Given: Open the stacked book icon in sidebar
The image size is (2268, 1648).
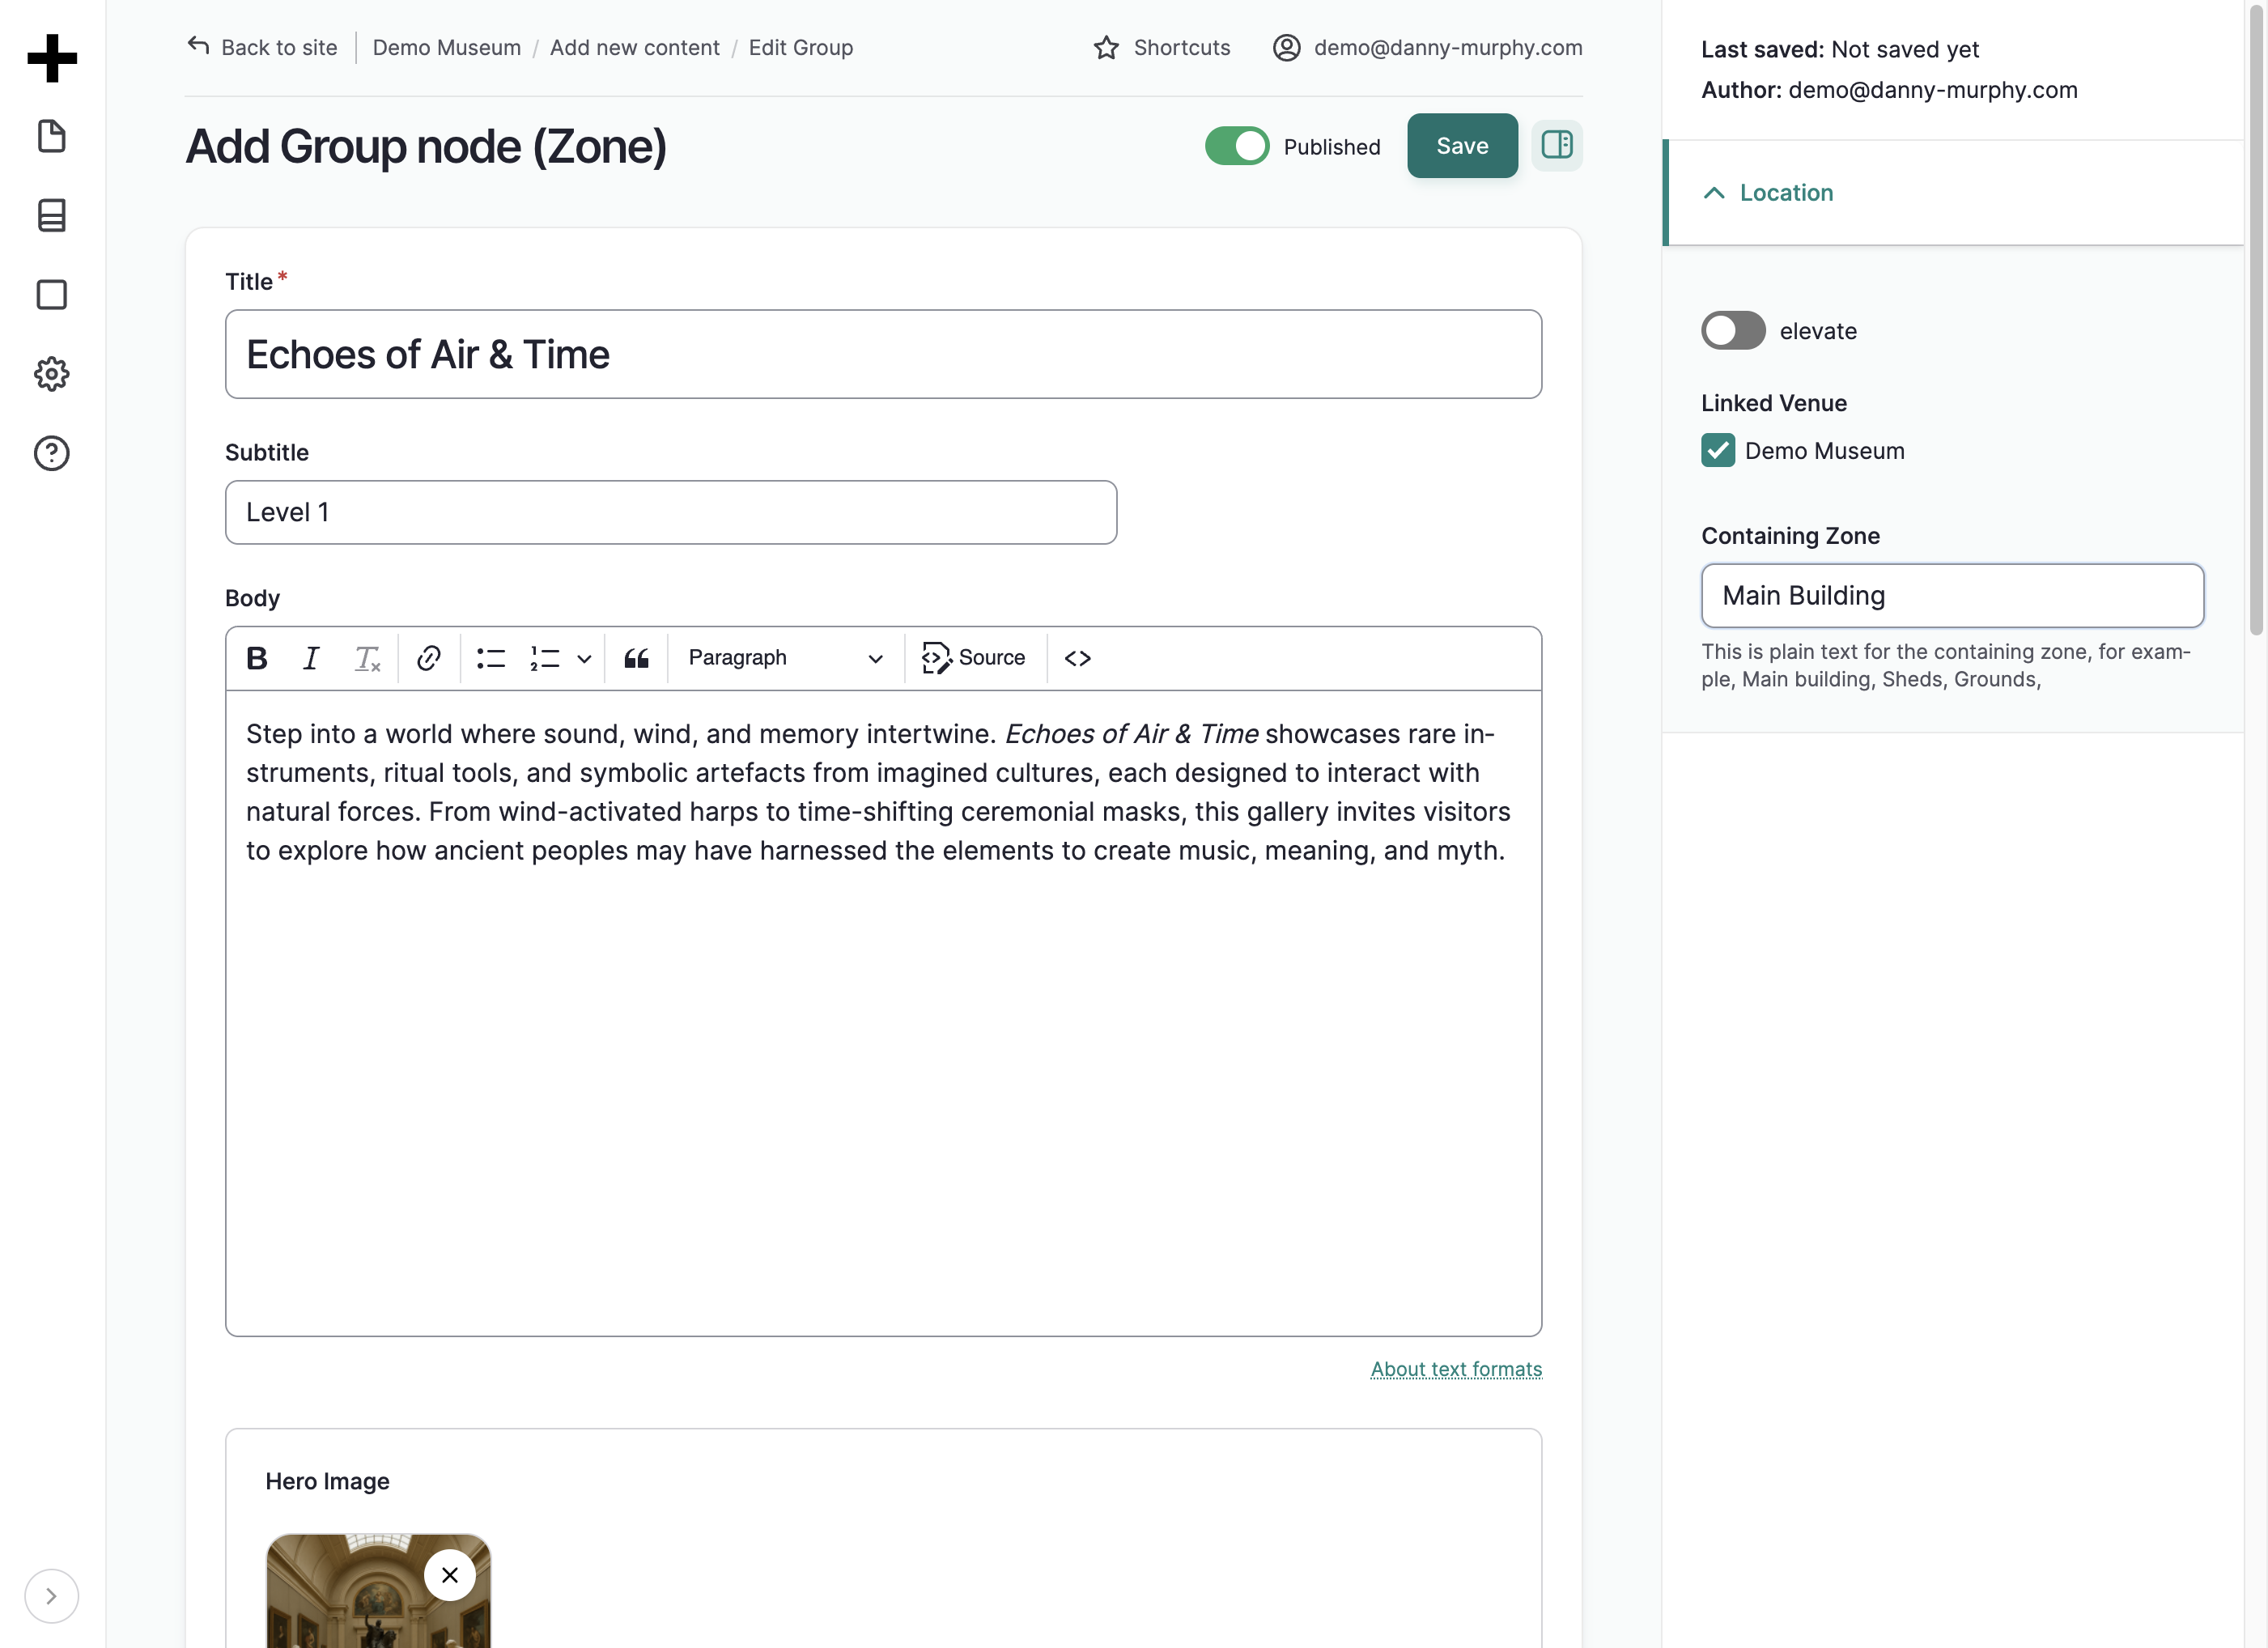Looking at the screenshot, I should [52, 215].
